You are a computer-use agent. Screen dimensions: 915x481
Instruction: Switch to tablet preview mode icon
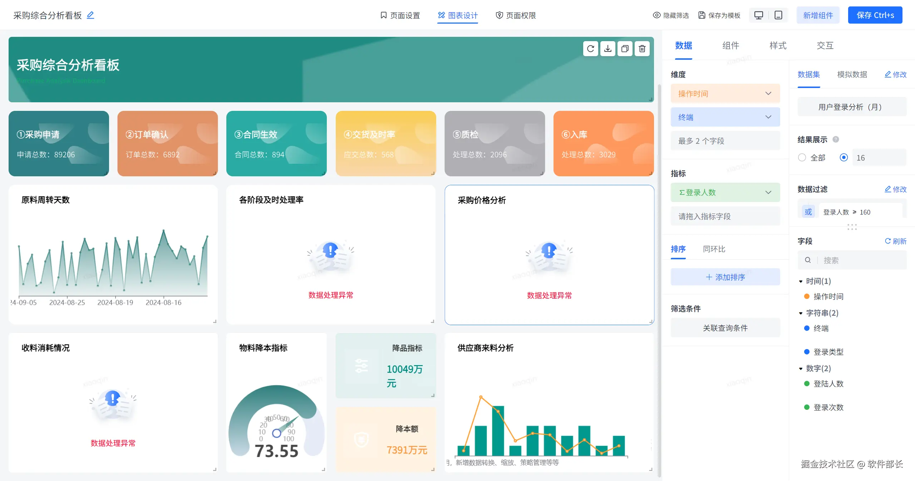click(778, 15)
